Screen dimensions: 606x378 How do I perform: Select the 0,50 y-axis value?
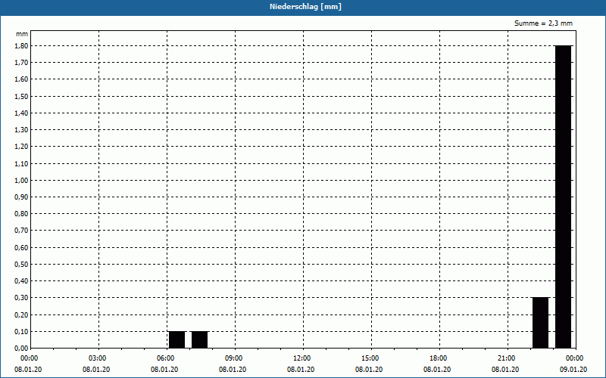(x=21, y=264)
